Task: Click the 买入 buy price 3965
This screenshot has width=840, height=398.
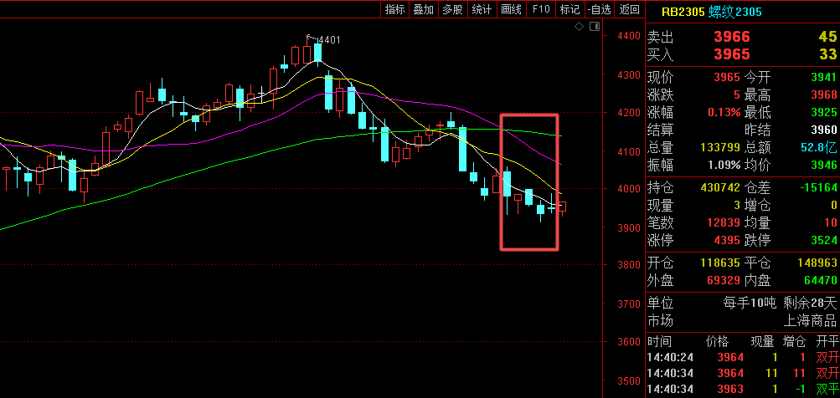Action: pyautogui.click(x=731, y=54)
